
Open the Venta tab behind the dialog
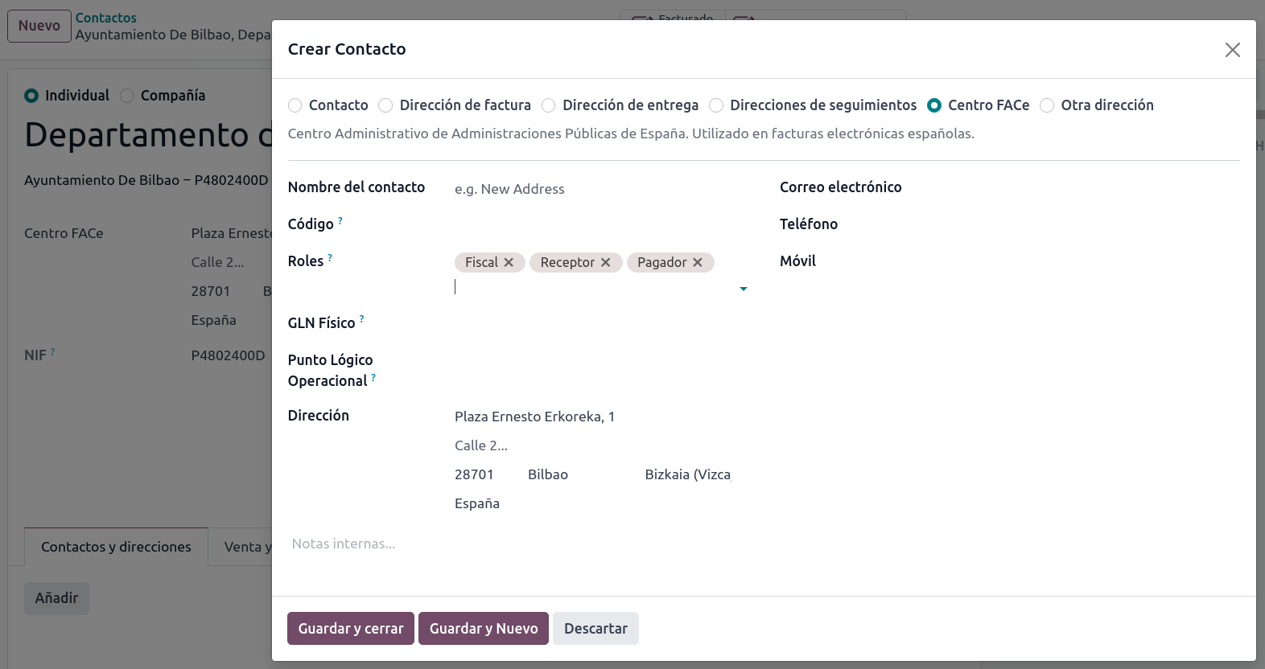point(249,547)
